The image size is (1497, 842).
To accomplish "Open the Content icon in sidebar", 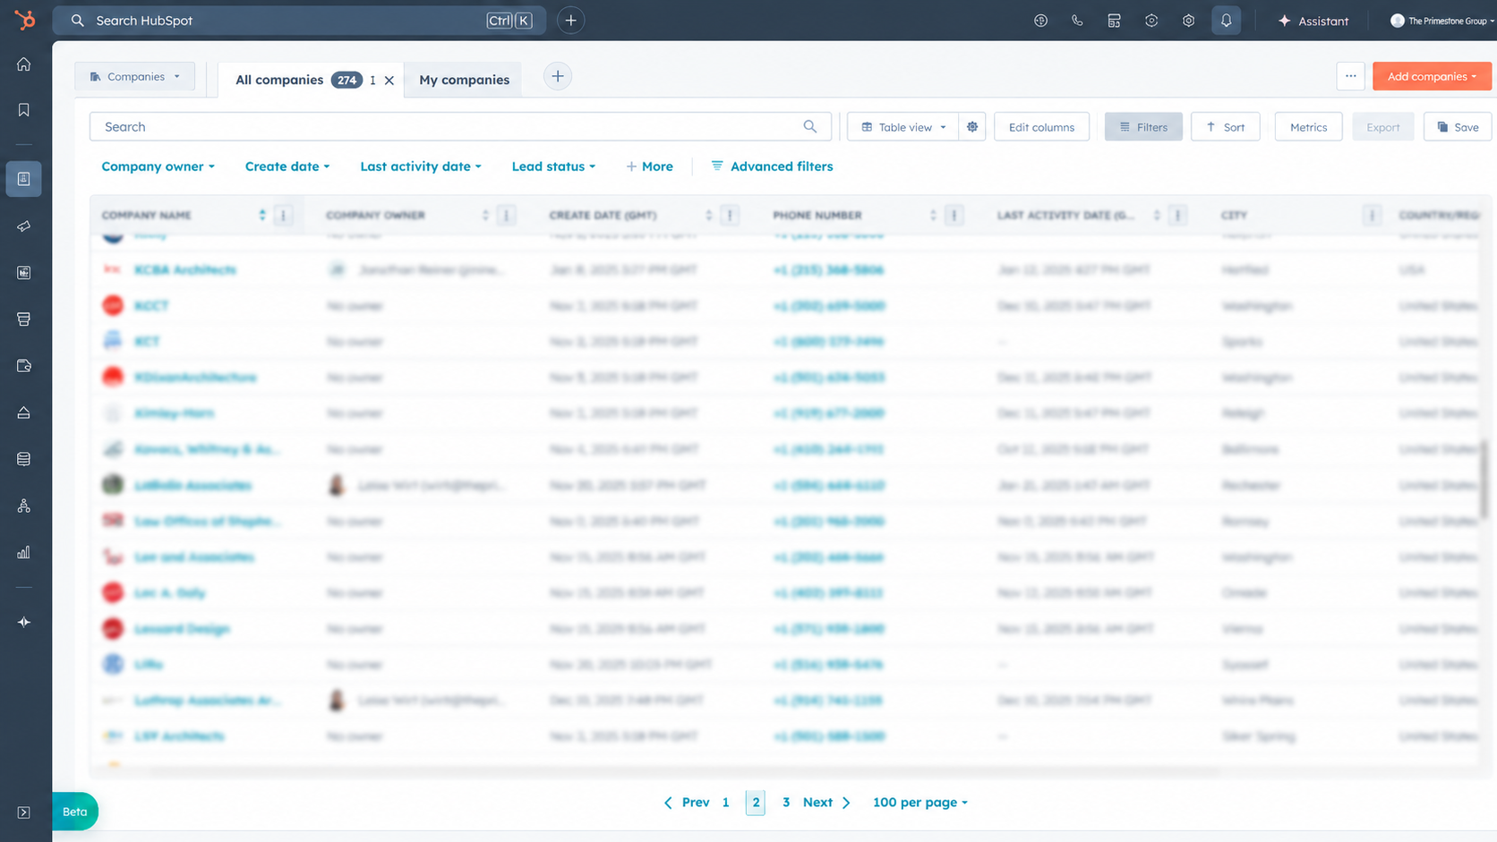I will click(24, 273).
